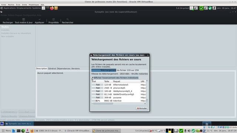The image size is (237, 133).
Task: Open the Système menu
Action: click(x=36, y=8)
